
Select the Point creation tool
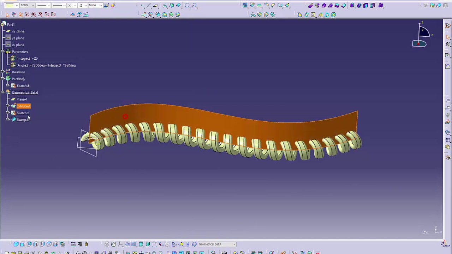[x=142, y=5]
